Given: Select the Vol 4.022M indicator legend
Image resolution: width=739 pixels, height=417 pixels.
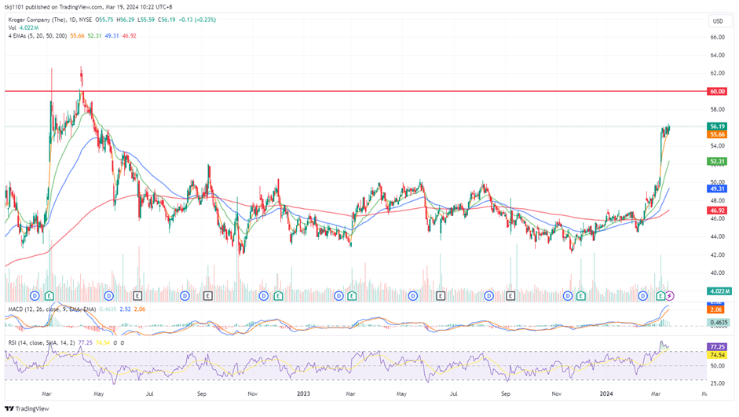Looking at the screenshot, I should click(x=23, y=27).
